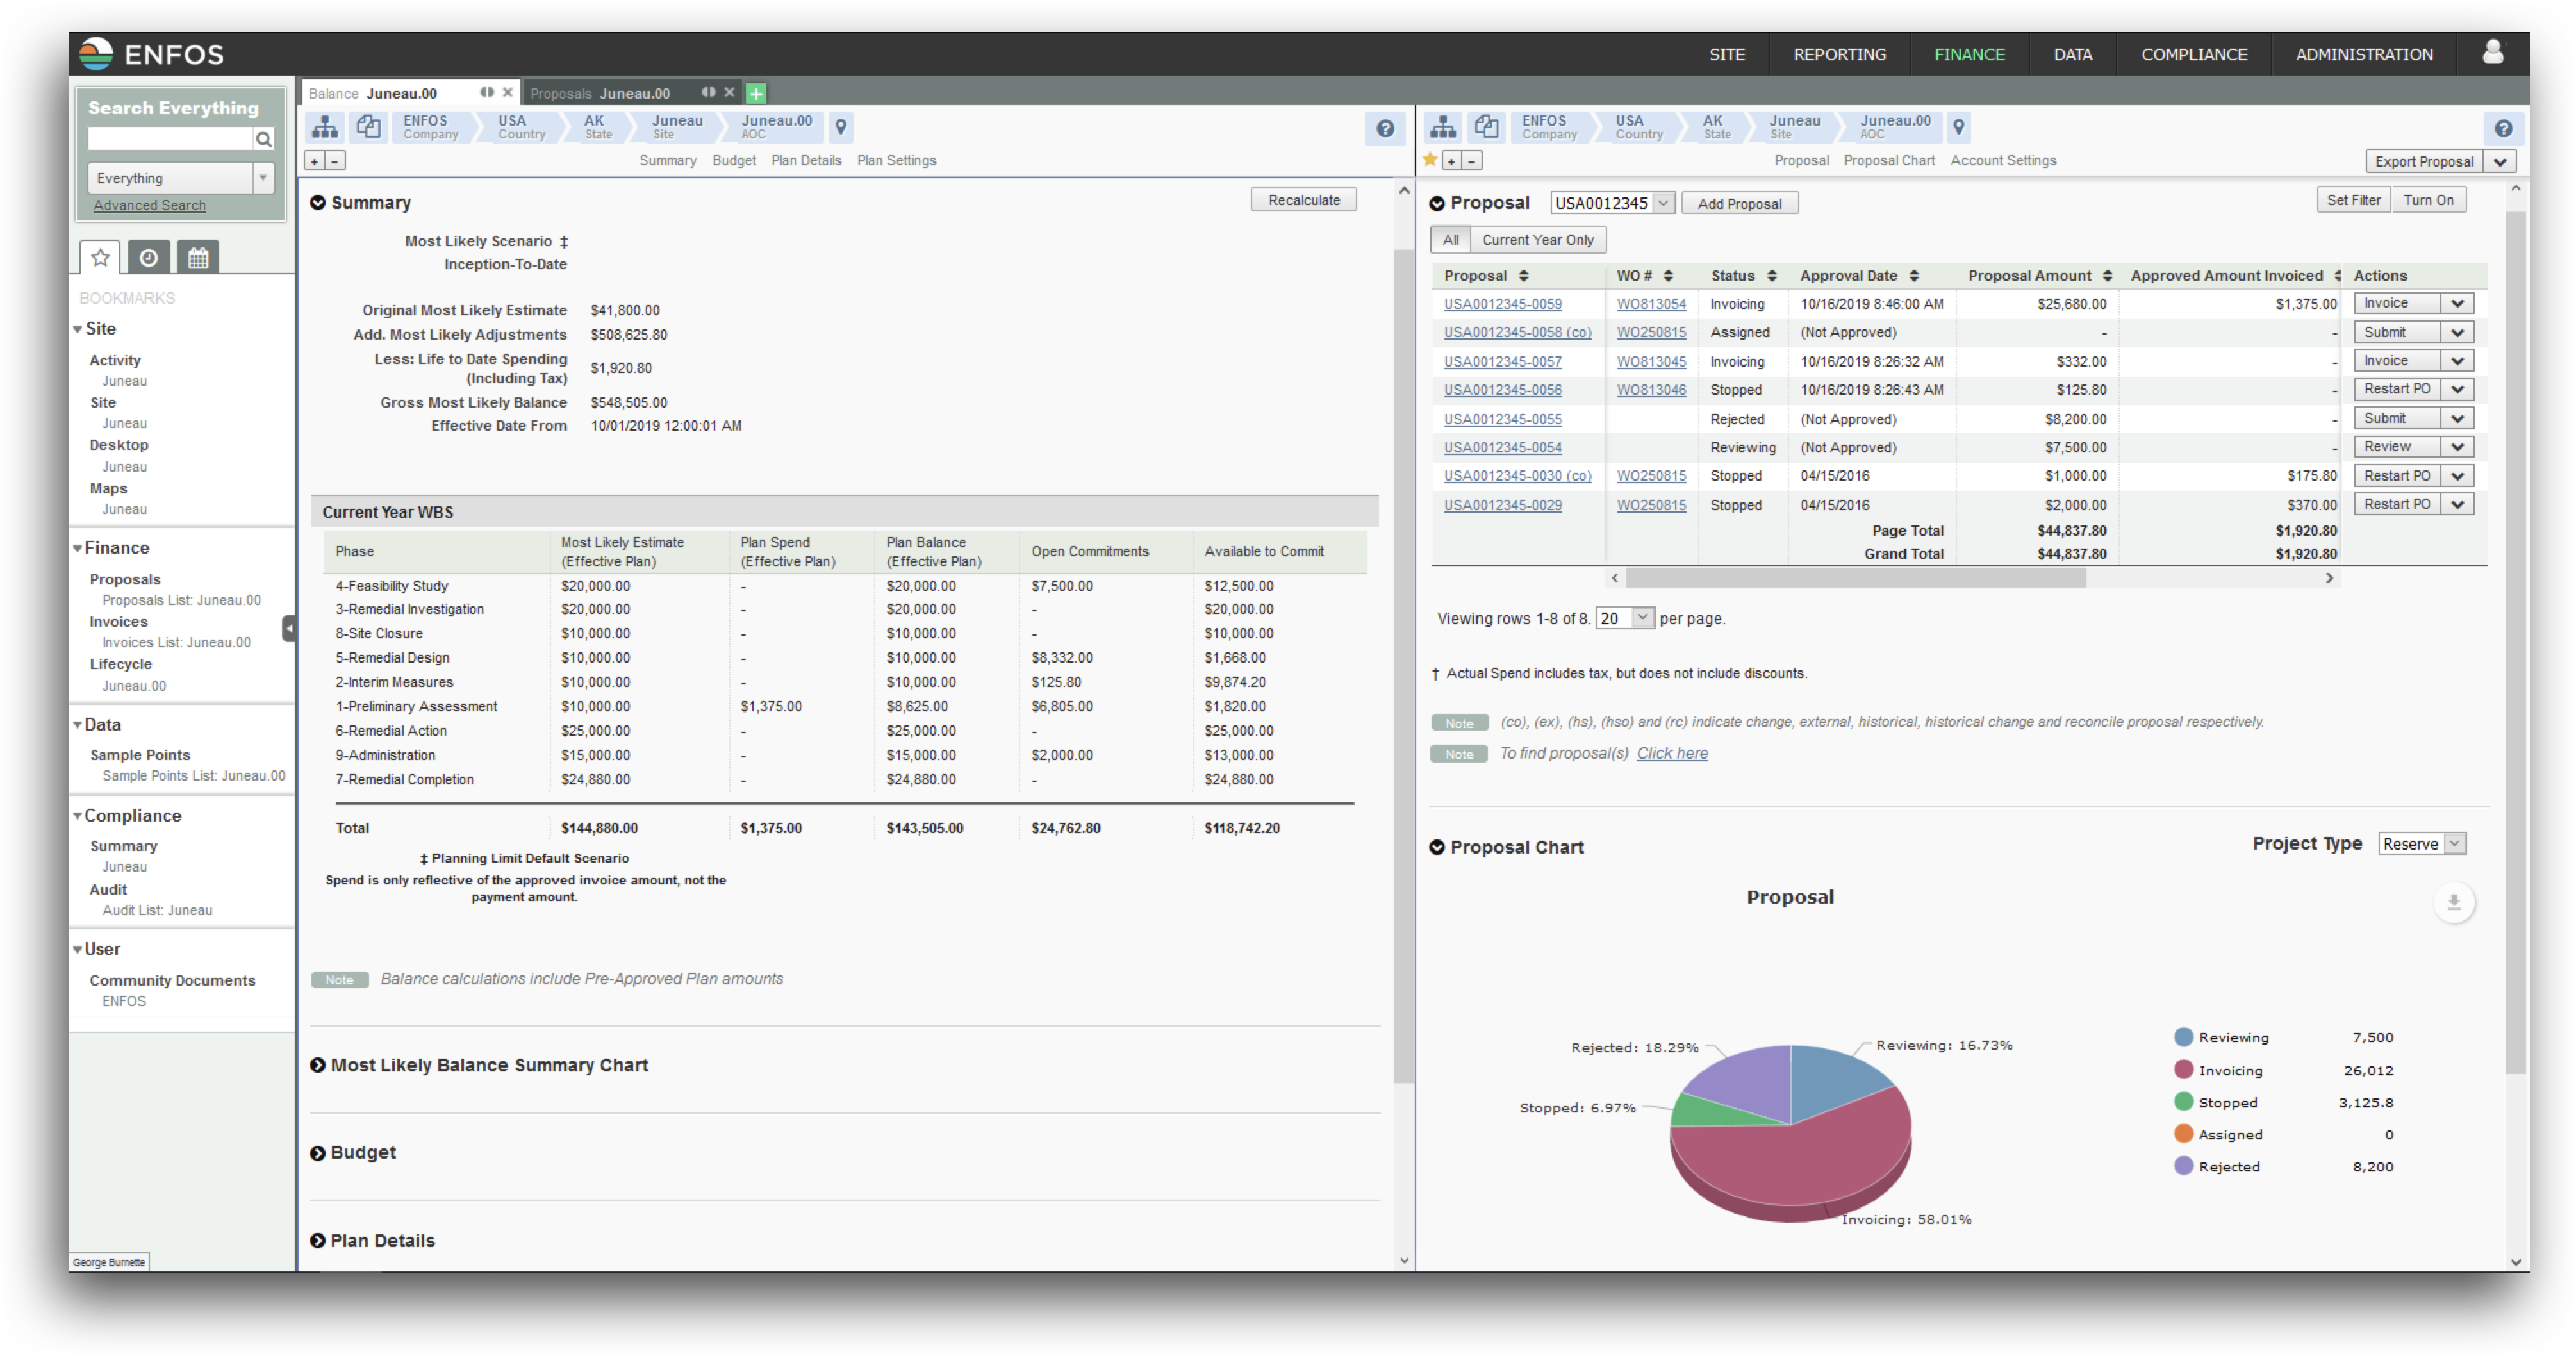
Task: Toggle Reviewing series in chart legend
Action: 2221,1037
